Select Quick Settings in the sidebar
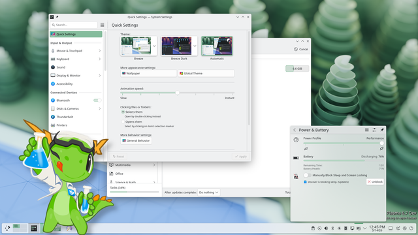The height and width of the screenshot is (235, 418). 76,34
